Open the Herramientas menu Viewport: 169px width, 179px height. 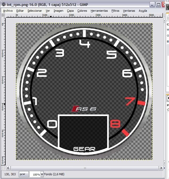click(99, 11)
